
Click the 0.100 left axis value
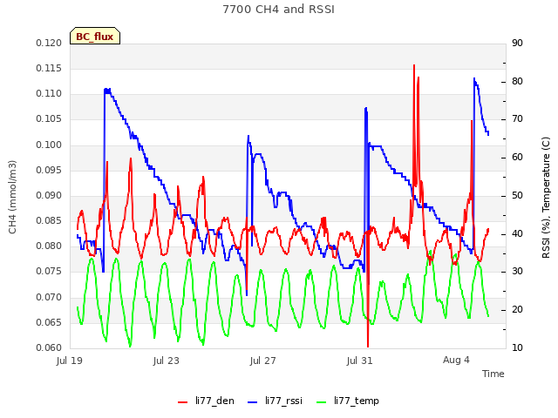[49, 145]
